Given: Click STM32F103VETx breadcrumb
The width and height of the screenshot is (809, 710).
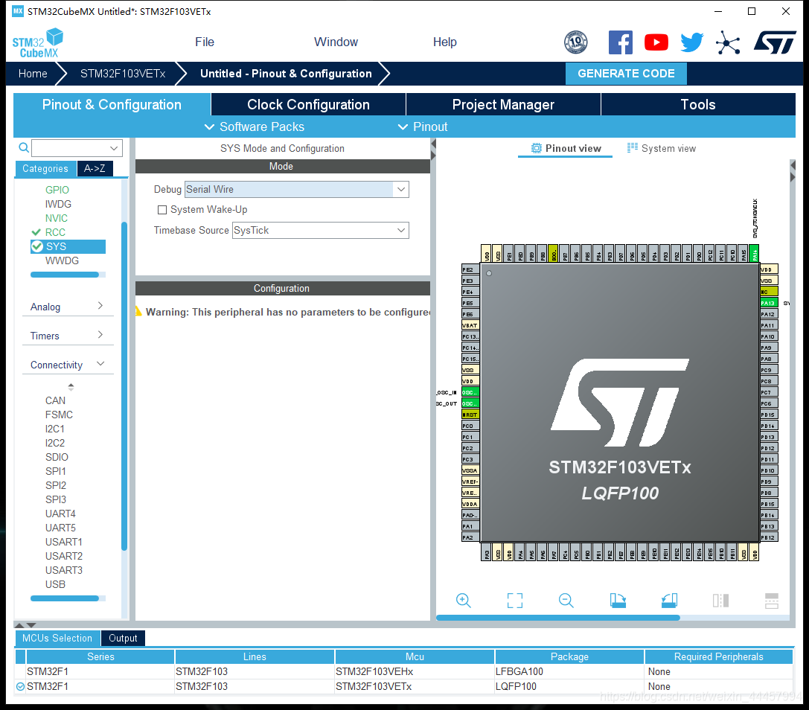Looking at the screenshot, I should pyautogui.click(x=123, y=74).
